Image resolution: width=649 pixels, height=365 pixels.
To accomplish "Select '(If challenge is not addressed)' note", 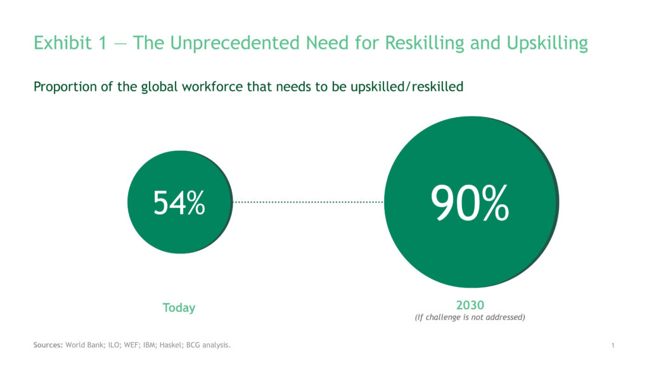I will [470, 317].
